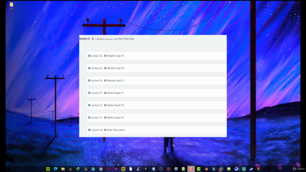Click video icon beside Weather App P1
The height and width of the screenshot is (172, 306).
pos(105,56)
